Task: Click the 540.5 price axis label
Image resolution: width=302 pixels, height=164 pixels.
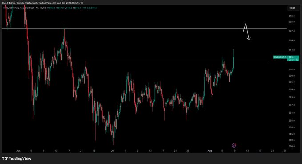Action: 292,140
